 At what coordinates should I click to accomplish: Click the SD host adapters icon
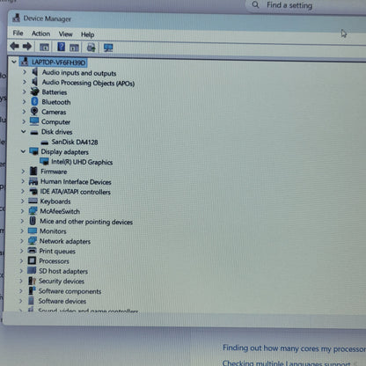pos(32,270)
